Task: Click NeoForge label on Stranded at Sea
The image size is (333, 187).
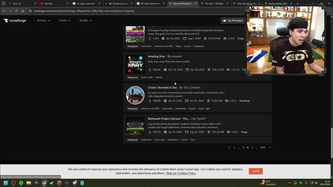Action: [x=245, y=101]
